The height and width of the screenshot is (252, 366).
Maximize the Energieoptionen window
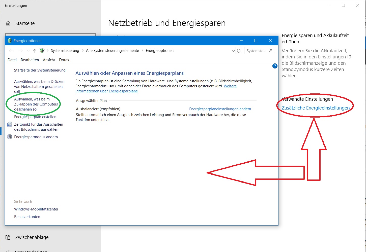coord(256,41)
